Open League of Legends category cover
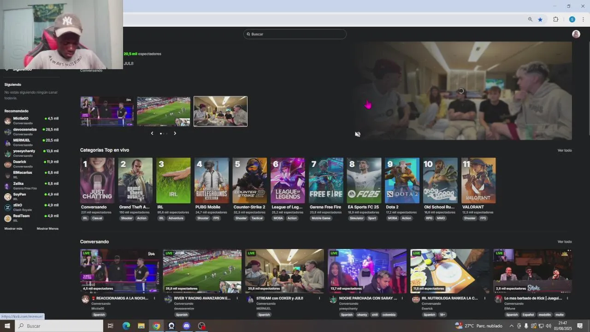590x332 pixels. pos(288,181)
